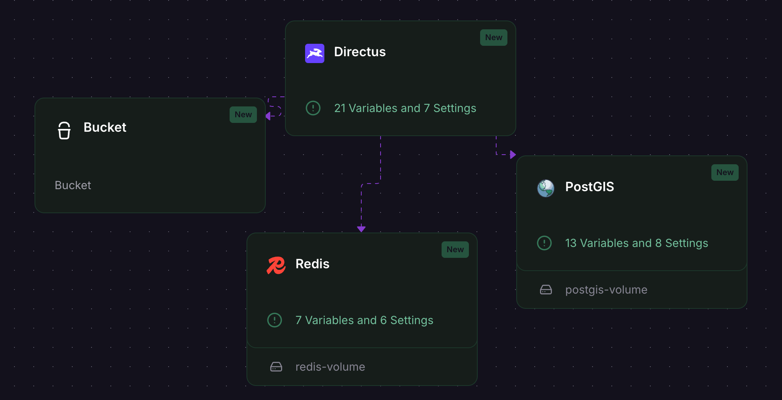The image size is (782, 400).
Task: Select the postgis-volume attachment row
Action: 632,290
